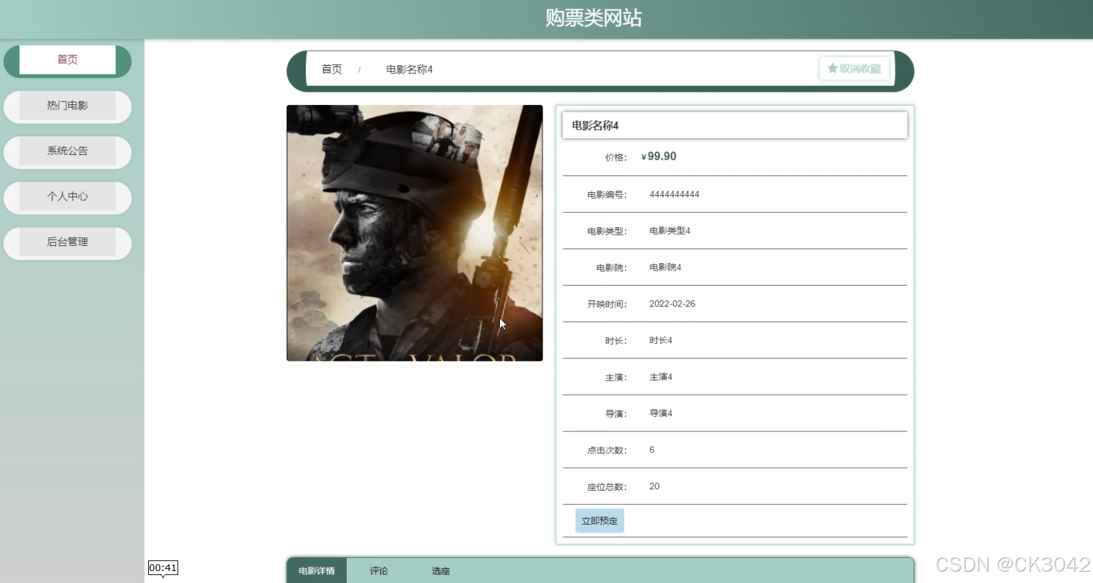Viewport: 1093px width, 583px height.
Task: Click 首页 in the breadcrumb
Action: (x=332, y=69)
